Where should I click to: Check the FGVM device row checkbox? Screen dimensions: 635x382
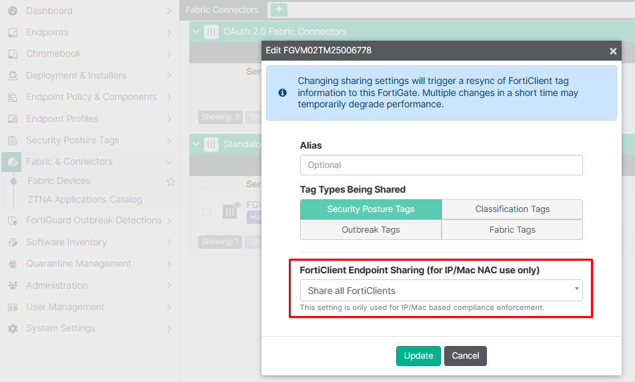(206, 211)
